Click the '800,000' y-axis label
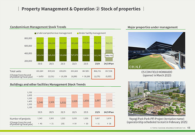The width and height of the screenshot is (195, 135). coord(28,38)
